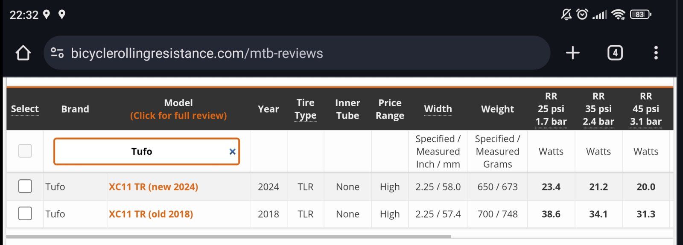The height and width of the screenshot is (245, 683).
Task: Tap the alarm clock status icon
Action: point(582,15)
